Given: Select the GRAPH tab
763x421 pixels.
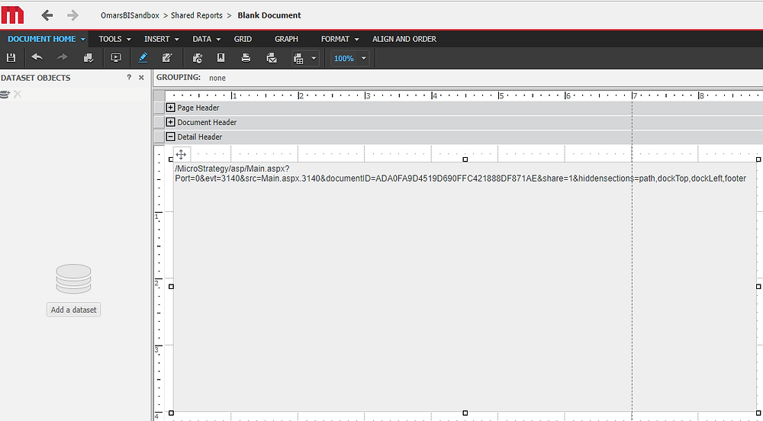Looking at the screenshot, I should coord(286,39).
